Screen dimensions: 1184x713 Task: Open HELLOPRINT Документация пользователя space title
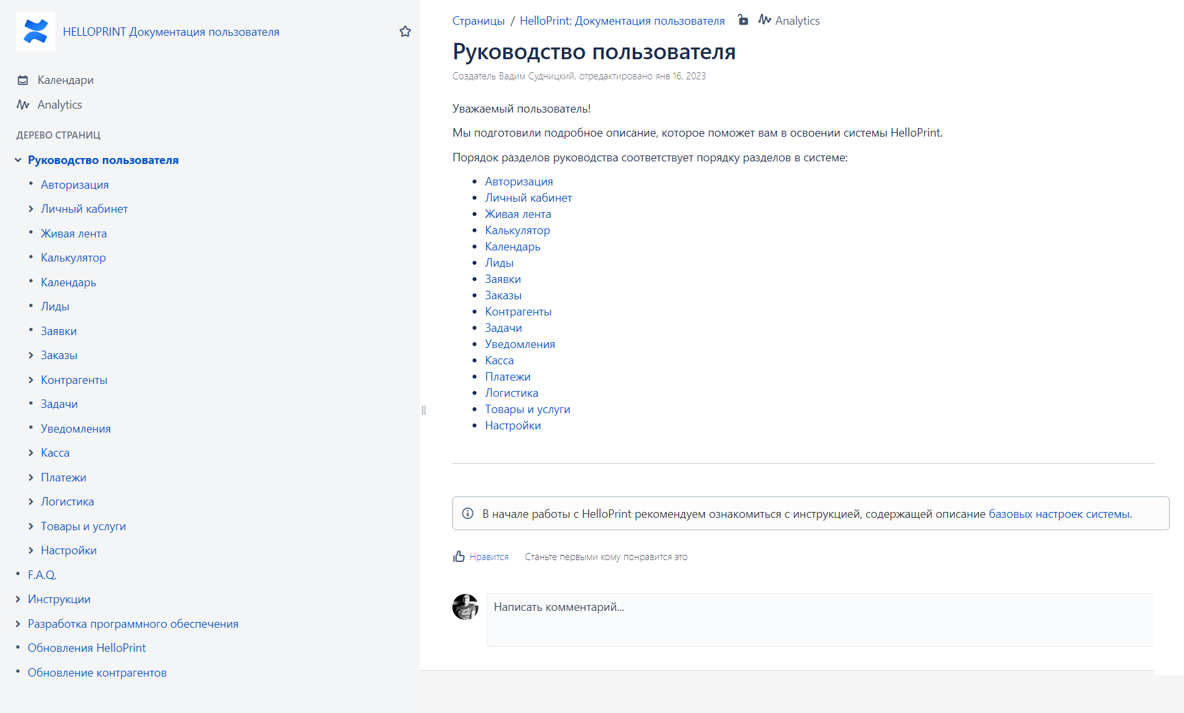(171, 32)
